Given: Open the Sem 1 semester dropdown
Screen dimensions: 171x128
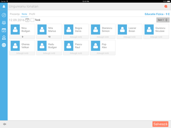Looking at the screenshot, I should [163, 20].
